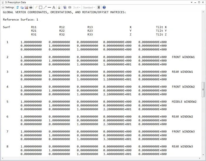Click Z value 2.100000000E+001 of surface 4
Image resolution: width=206 pixels, height=161 pixels.
pyautogui.click(x=117, y=94)
